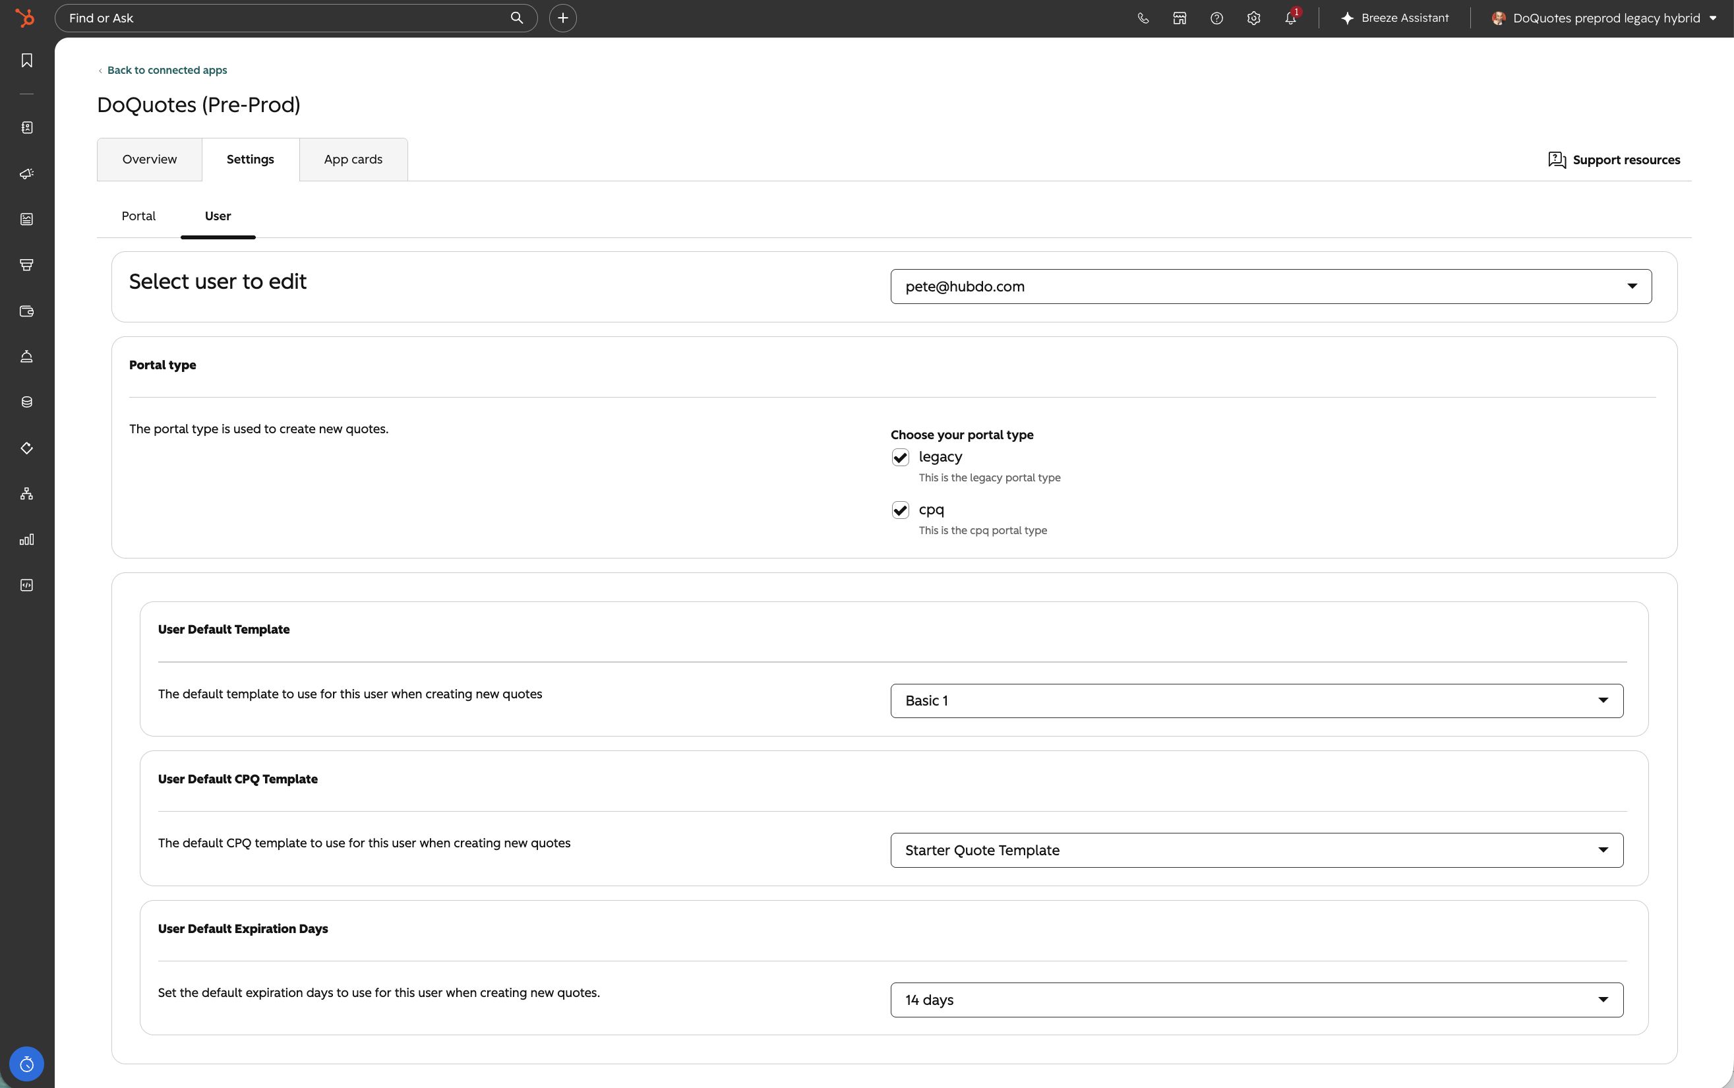
Task: Click the 'User Default Expiration Days' heading
Action: pyautogui.click(x=243, y=928)
